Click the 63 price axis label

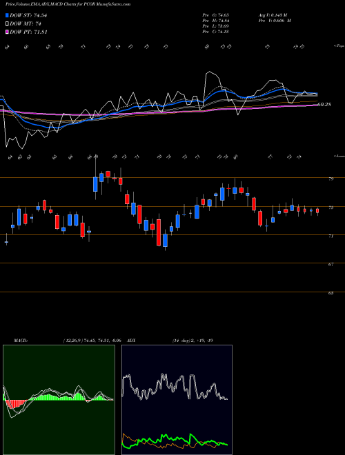pos(331,293)
